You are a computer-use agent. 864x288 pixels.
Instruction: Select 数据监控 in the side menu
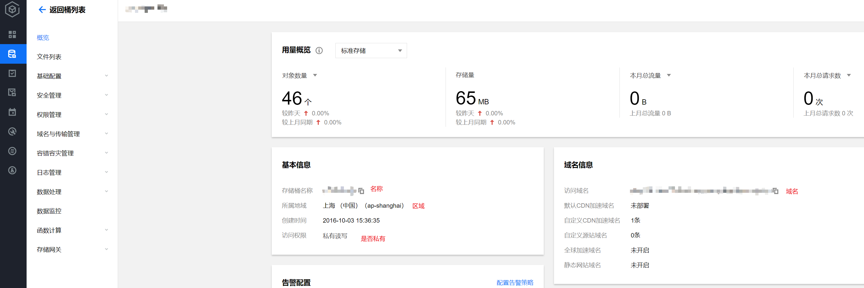49,211
